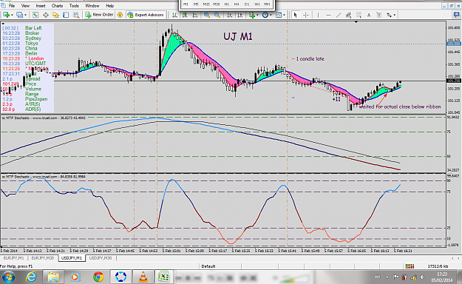
Task: Select the Fibonacci retracement tool
Action: (359, 15)
